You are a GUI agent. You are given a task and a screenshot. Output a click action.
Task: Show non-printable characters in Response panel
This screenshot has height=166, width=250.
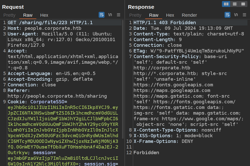point(236,15)
